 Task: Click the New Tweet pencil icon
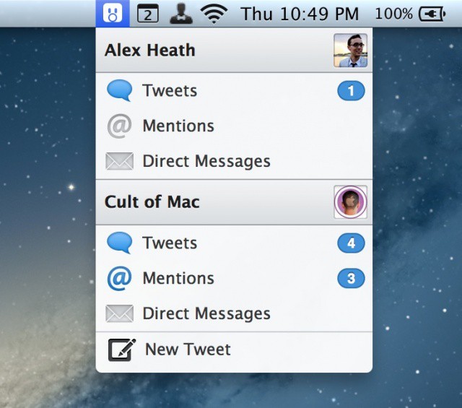click(122, 350)
